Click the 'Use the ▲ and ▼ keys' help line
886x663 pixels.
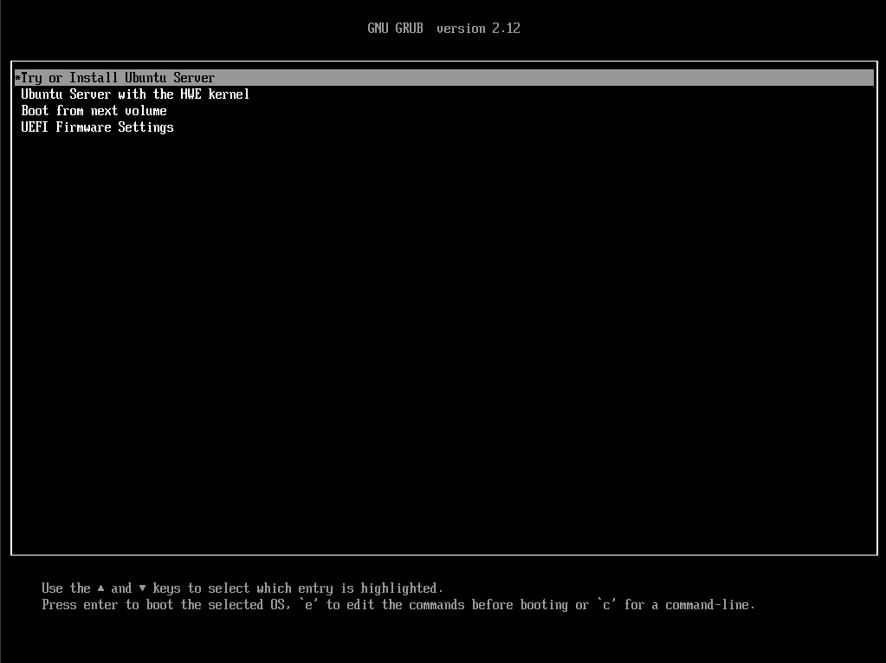[x=243, y=588]
